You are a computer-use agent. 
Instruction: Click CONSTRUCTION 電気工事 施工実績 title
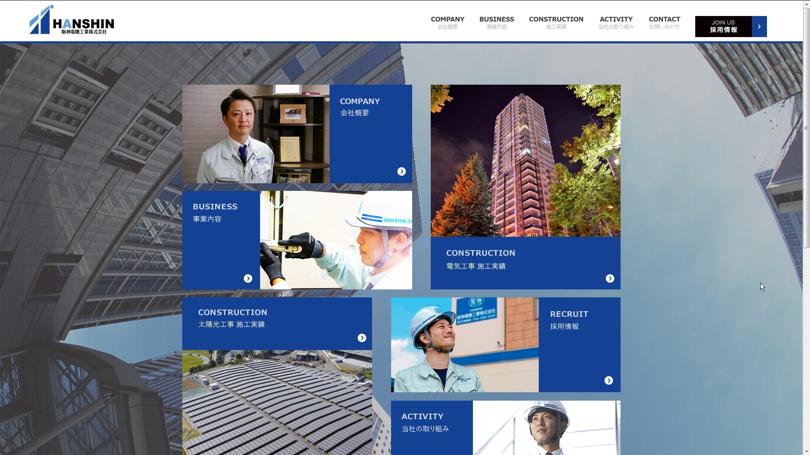click(x=481, y=259)
